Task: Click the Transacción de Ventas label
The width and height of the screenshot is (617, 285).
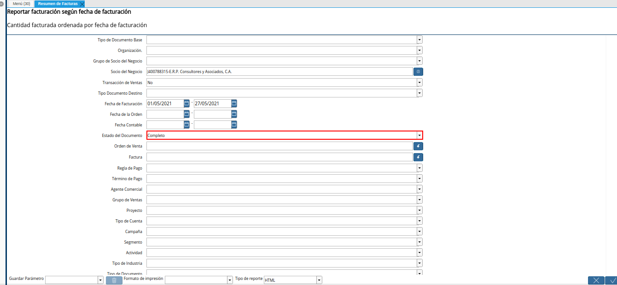Action: pos(122,83)
